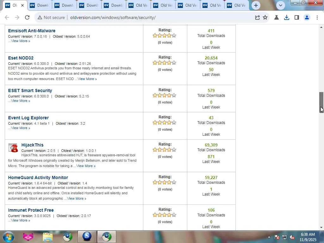Screen dimensions: 324x243
Task: Bookmark this page with the star icon
Action: pyautogui.click(x=265, y=18)
